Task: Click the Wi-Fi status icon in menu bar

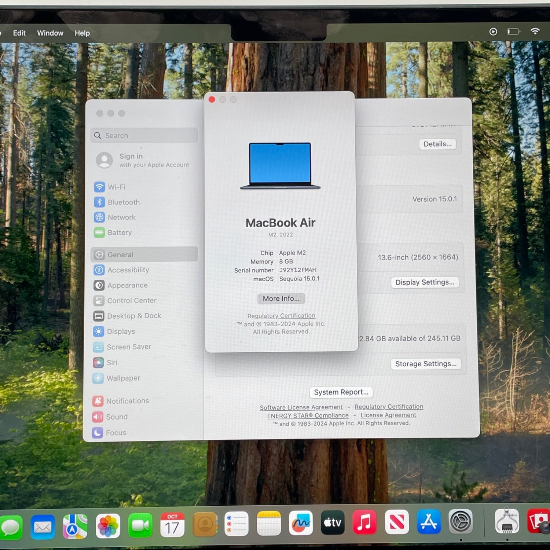Action: tap(535, 32)
